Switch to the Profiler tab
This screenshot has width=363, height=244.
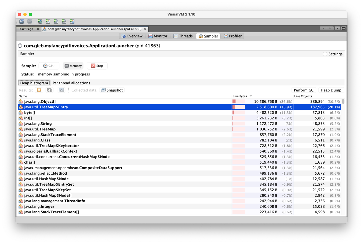(x=232, y=36)
